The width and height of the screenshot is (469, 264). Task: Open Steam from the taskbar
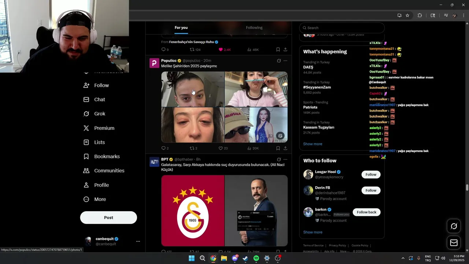tap(245, 258)
